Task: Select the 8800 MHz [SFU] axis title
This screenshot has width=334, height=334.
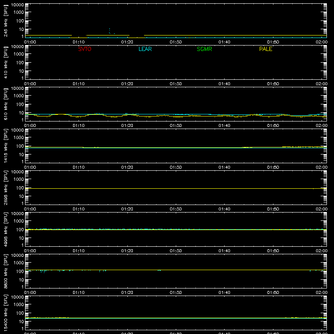Action: 5,271
